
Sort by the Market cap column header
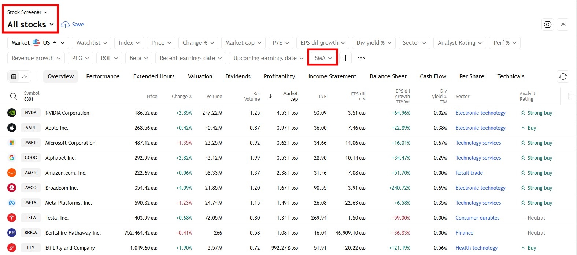(290, 96)
